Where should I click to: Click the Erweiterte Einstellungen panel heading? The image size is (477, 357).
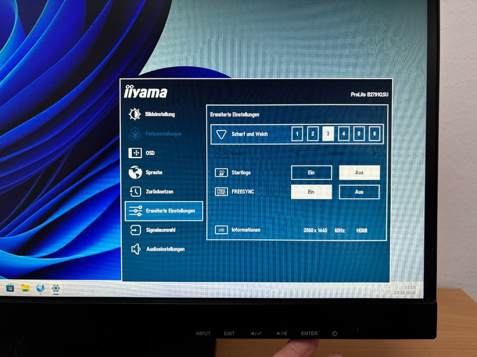click(234, 114)
